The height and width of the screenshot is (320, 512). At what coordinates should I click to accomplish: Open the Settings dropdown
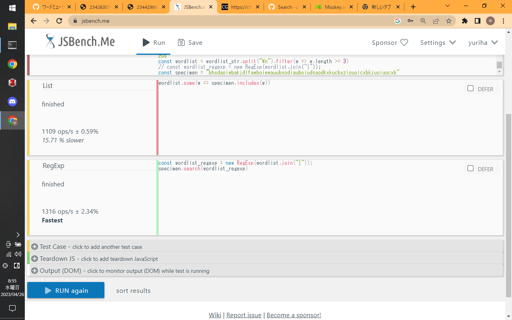[x=438, y=42]
